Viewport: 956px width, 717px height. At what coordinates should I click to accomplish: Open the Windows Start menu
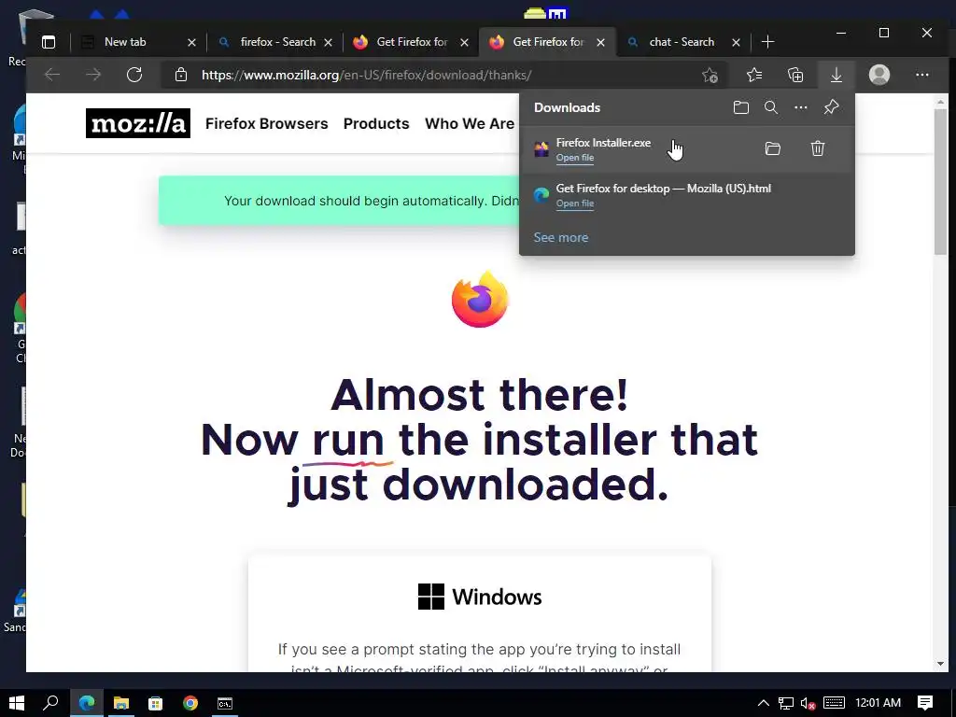pos(17,703)
